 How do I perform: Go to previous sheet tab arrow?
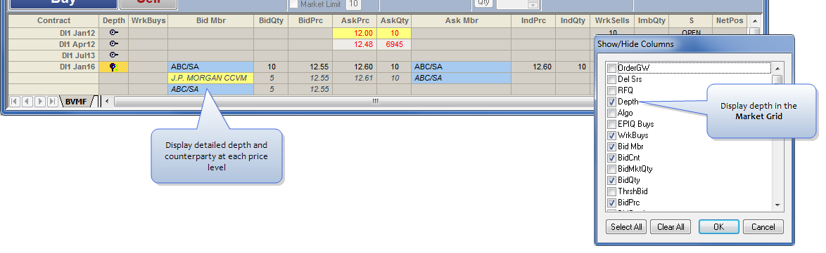click(x=27, y=101)
